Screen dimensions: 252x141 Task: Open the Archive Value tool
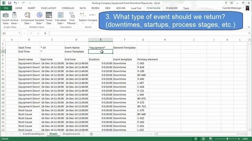[x=14, y=18]
